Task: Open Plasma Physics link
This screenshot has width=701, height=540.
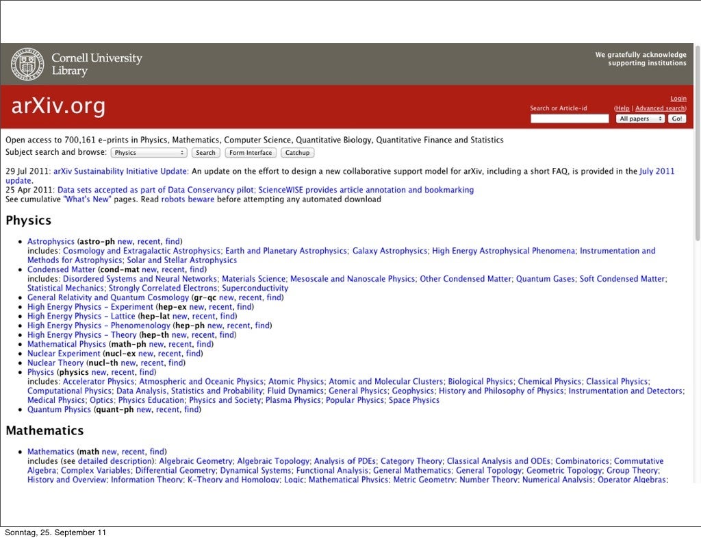Action: (293, 400)
